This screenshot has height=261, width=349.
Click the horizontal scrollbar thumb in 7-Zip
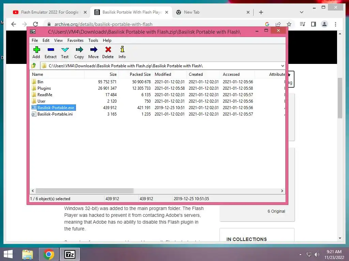pos(85,191)
